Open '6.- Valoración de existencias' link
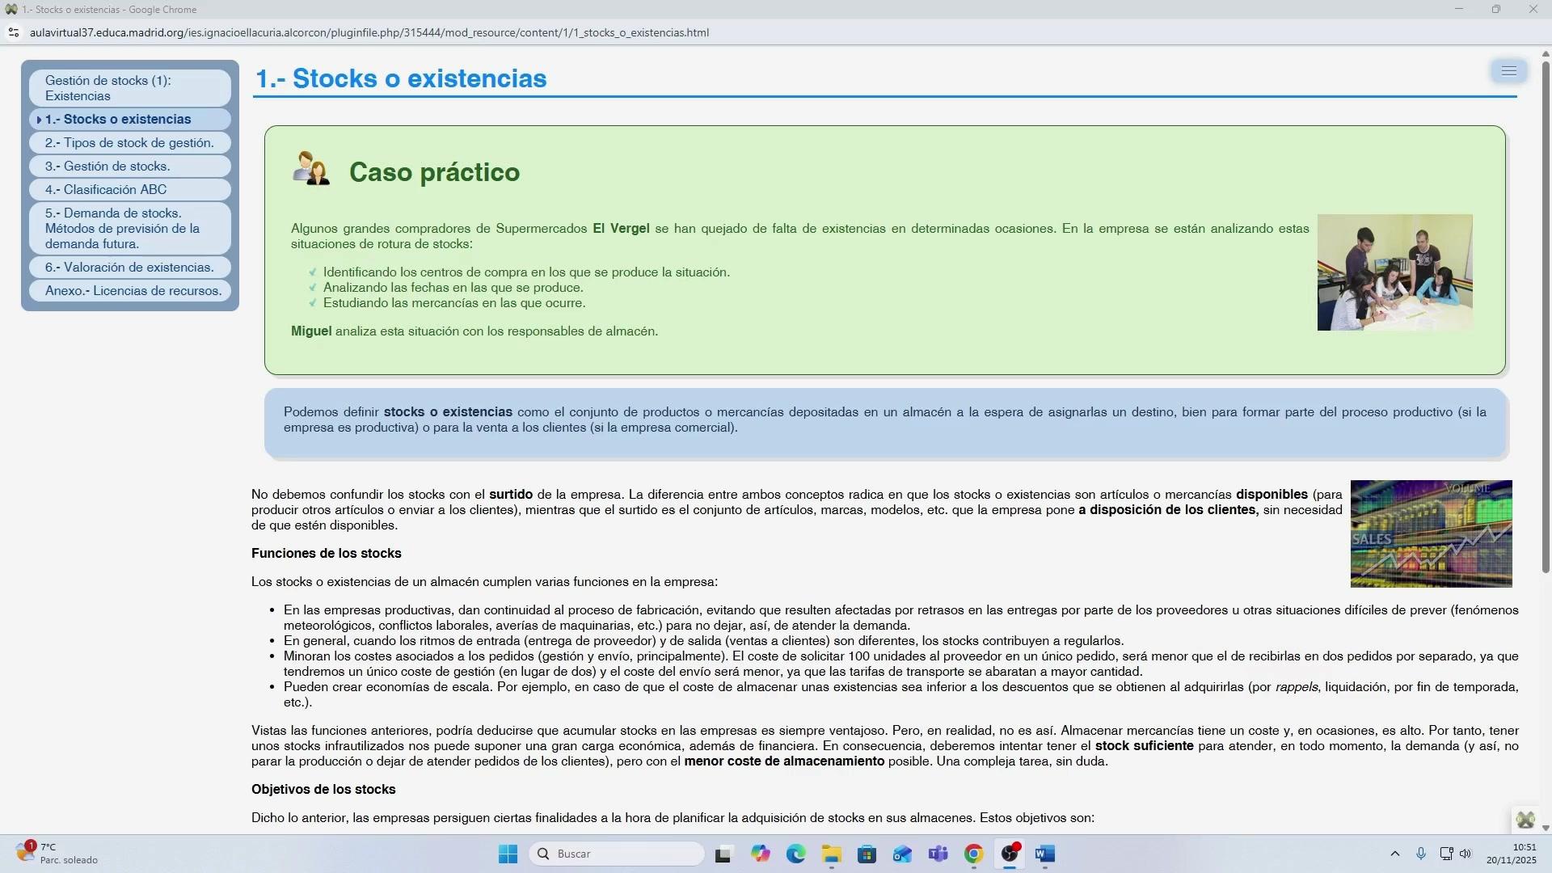This screenshot has height=873, width=1552. coord(129,268)
